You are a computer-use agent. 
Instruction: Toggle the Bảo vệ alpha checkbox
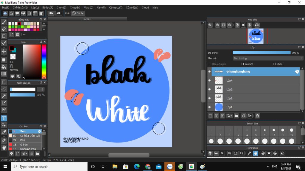click(x=210, y=64)
